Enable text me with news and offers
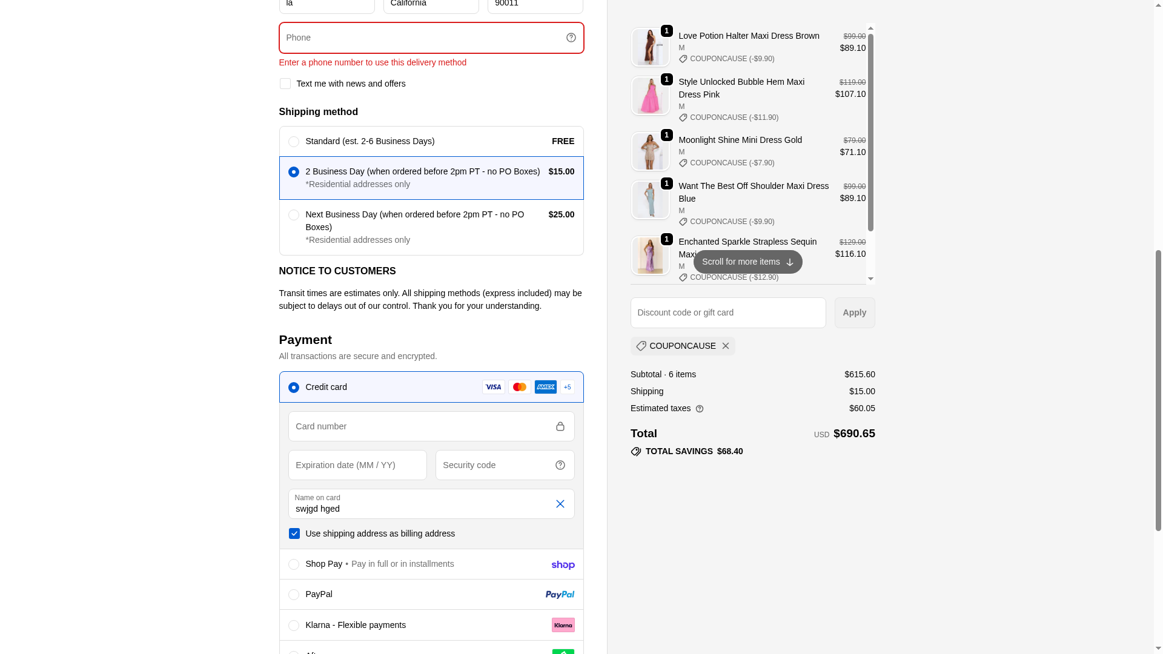This screenshot has height=654, width=1163. [285, 84]
